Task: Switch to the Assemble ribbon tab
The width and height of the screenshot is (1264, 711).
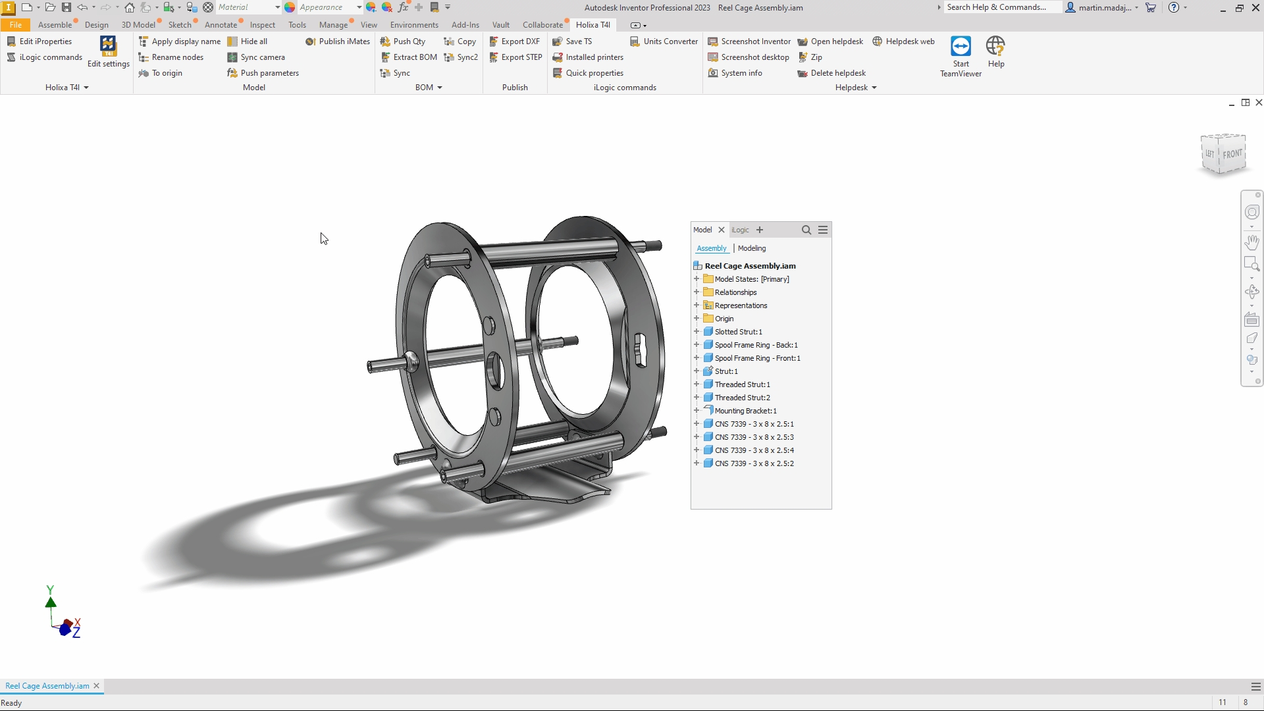Action: [x=55, y=25]
